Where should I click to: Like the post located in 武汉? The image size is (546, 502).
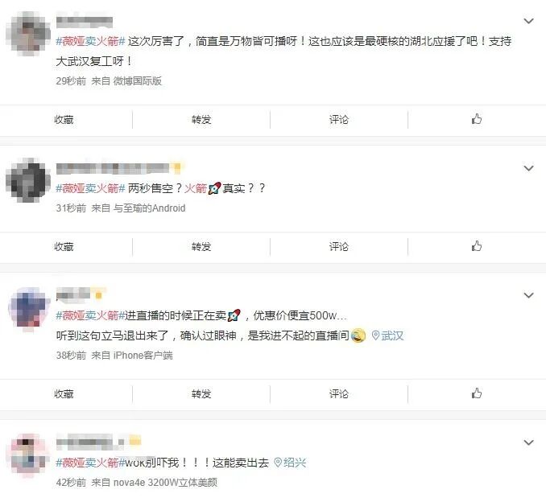pyautogui.click(x=477, y=393)
